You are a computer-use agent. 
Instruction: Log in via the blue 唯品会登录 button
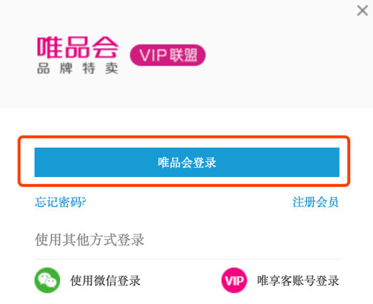186,162
